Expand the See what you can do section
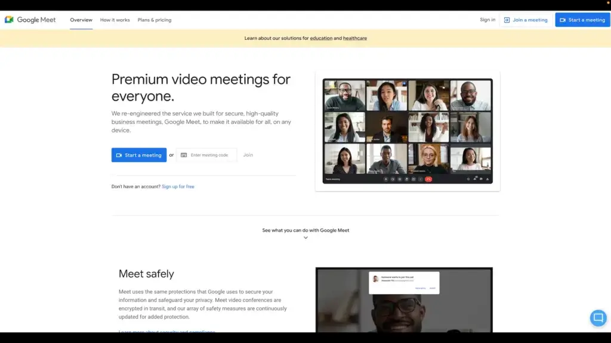This screenshot has height=343, width=611. [x=305, y=237]
